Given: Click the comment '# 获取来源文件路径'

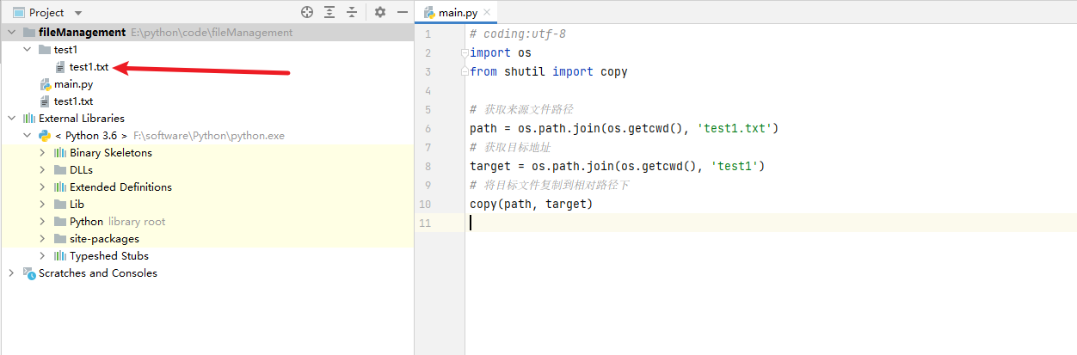Looking at the screenshot, I should 521,110.
